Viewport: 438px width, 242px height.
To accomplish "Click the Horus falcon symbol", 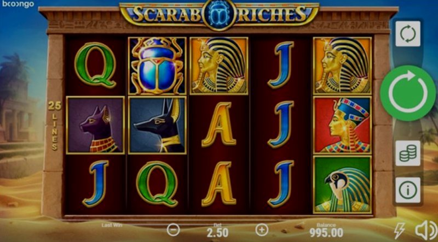I will coord(343,185).
